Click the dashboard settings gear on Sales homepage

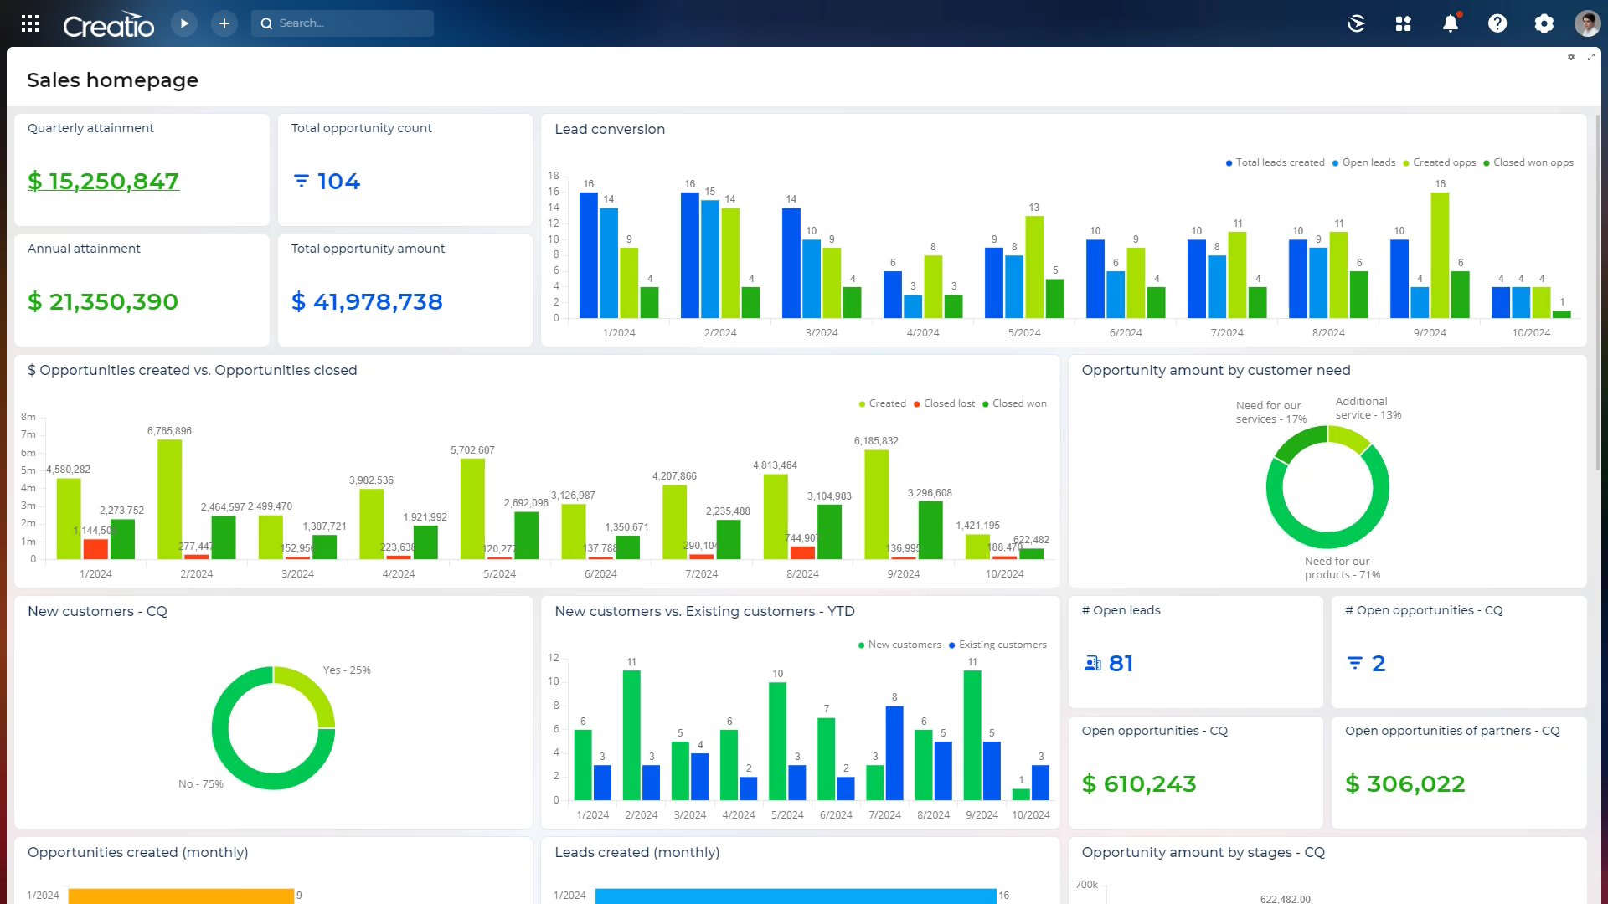click(x=1571, y=56)
